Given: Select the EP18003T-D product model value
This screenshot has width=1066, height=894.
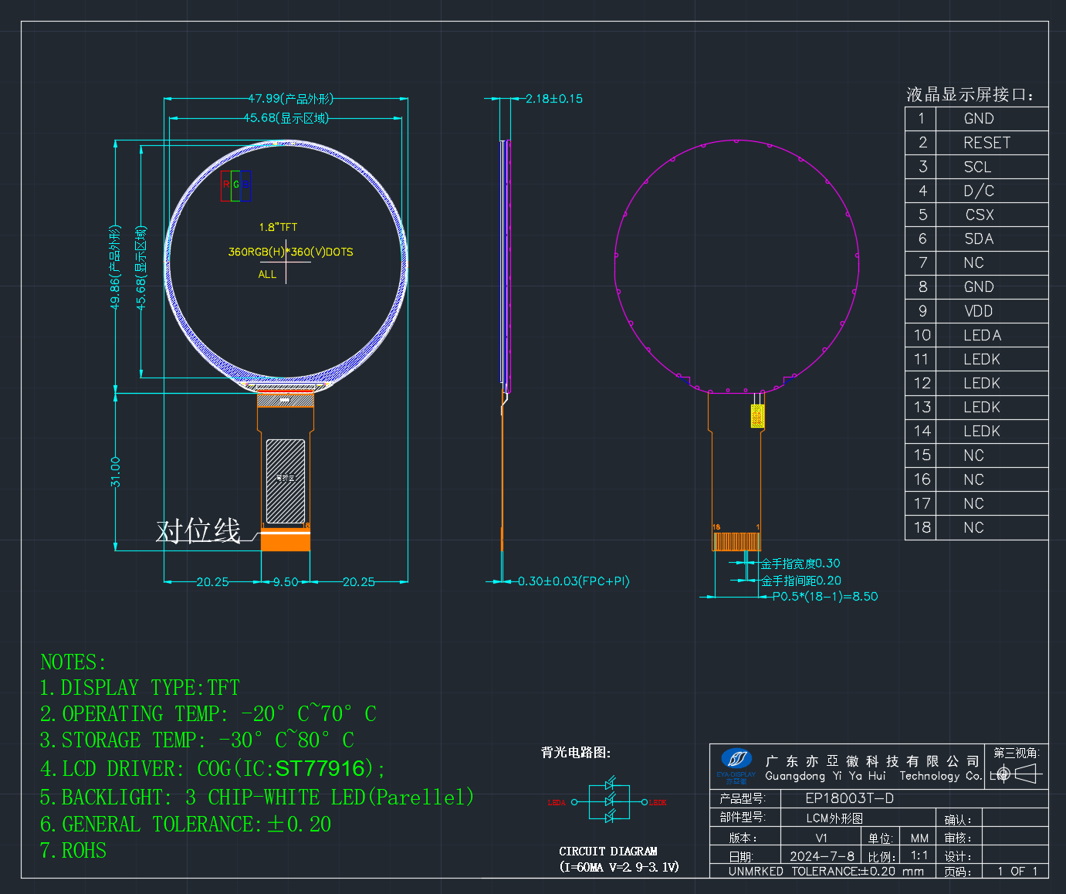Looking at the screenshot, I should coord(850,798).
